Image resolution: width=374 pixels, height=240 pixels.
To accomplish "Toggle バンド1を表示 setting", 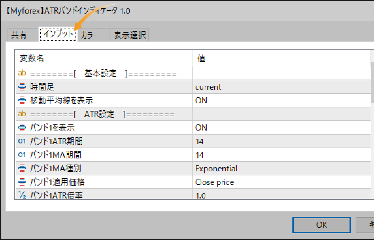I will tap(238, 127).
